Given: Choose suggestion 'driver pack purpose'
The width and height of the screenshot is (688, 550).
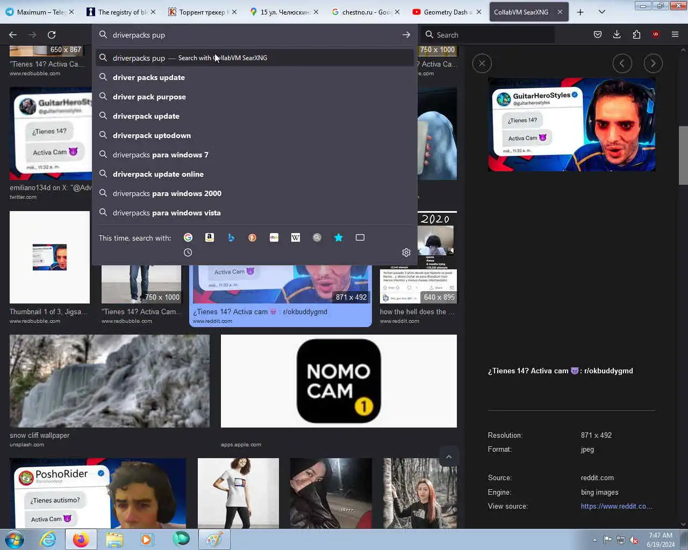Looking at the screenshot, I should click(x=255, y=97).
